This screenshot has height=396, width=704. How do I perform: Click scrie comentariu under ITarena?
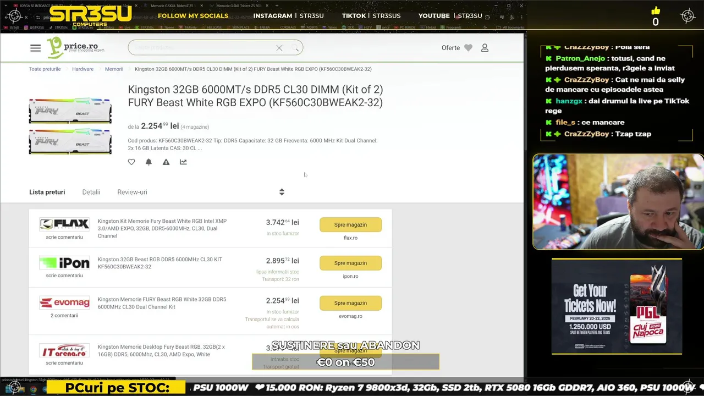tap(64, 363)
